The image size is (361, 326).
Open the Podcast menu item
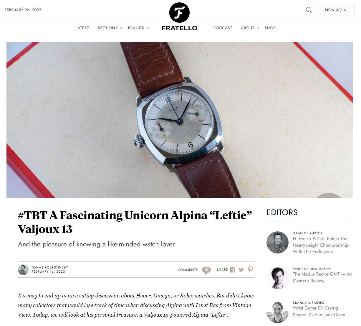(x=223, y=28)
